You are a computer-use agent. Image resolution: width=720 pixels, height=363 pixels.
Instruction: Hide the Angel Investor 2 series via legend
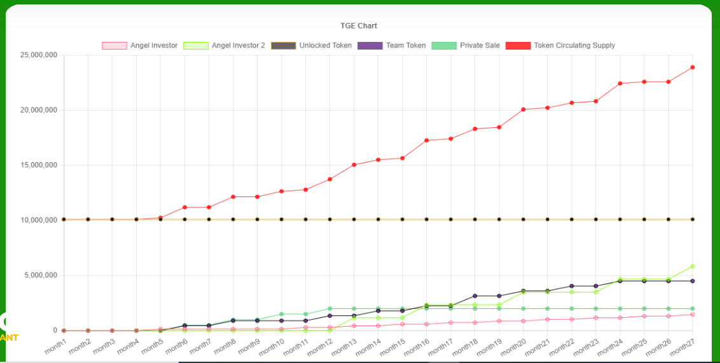tap(238, 46)
